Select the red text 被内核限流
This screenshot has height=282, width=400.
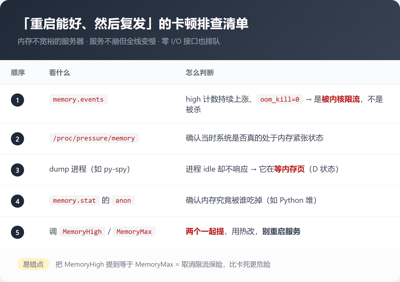click(x=341, y=99)
